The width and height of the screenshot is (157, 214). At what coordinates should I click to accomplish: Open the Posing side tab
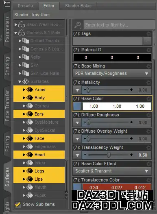[7, 144]
